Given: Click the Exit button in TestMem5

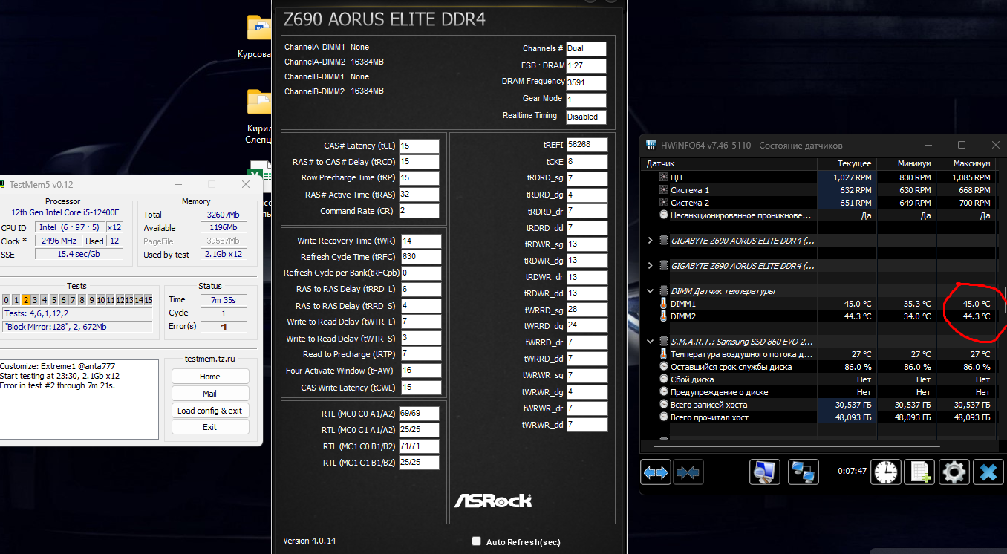Looking at the screenshot, I should (210, 427).
